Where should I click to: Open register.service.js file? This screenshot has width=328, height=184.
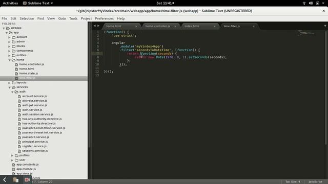pos(34,146)
